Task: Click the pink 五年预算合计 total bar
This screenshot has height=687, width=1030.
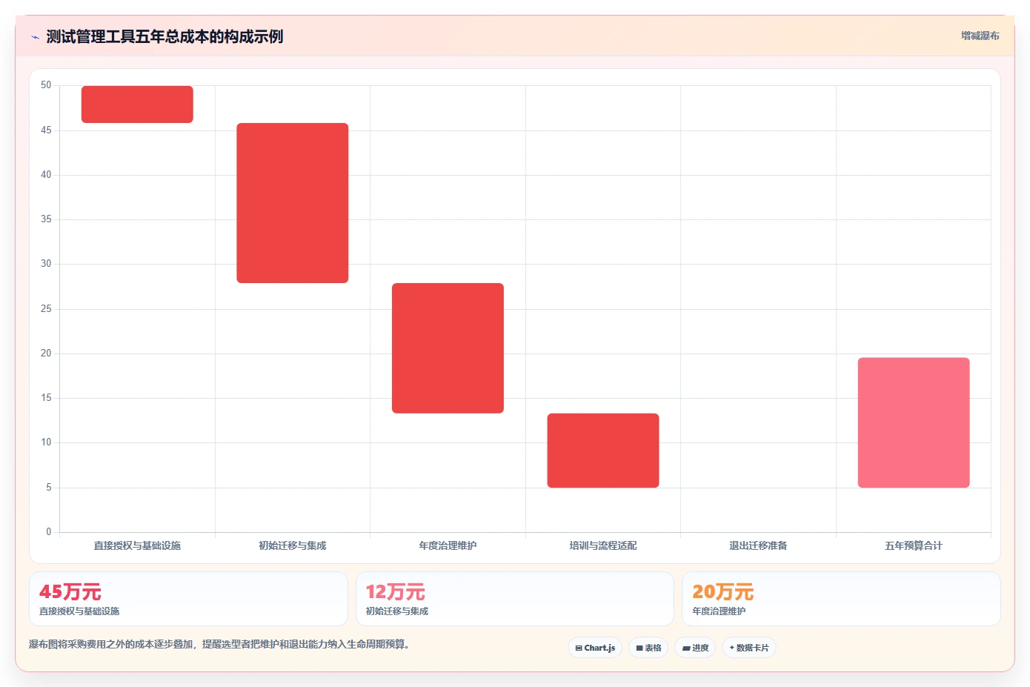Action: [x=914, y=422]
